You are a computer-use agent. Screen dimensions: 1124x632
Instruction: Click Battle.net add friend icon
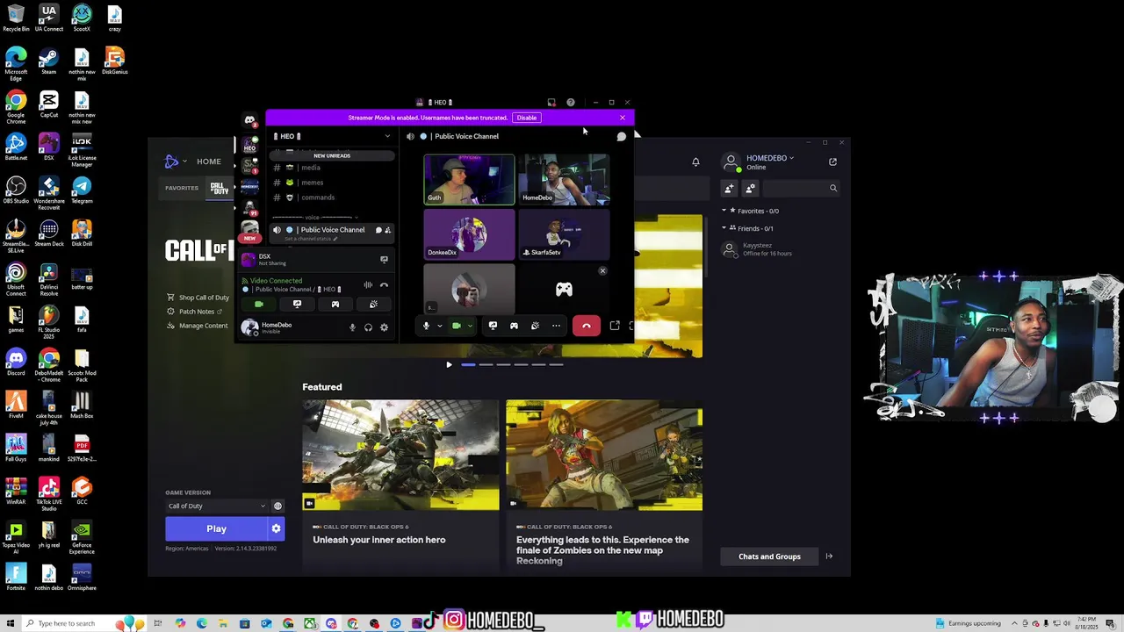point(729,188)
